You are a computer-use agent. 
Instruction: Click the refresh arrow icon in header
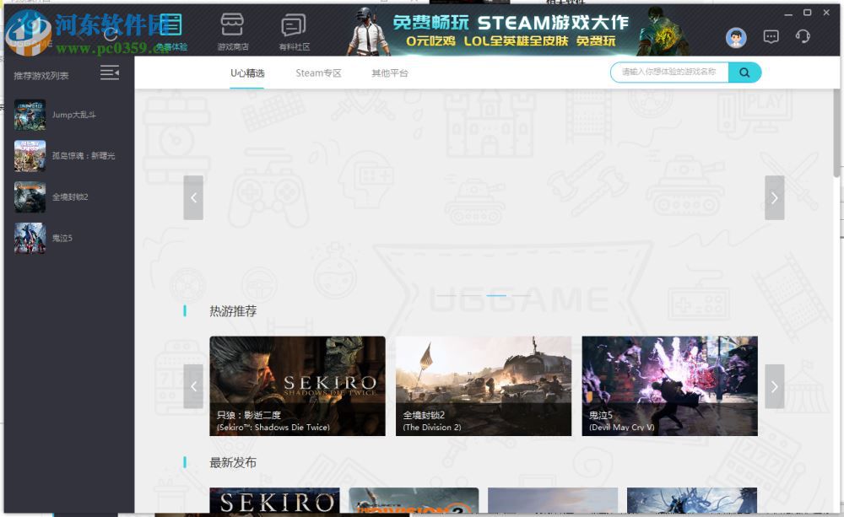(111, 35)
